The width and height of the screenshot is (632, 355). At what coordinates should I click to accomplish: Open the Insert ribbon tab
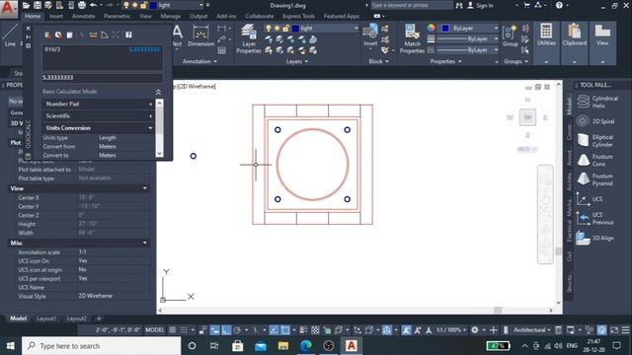coord(56,16)
